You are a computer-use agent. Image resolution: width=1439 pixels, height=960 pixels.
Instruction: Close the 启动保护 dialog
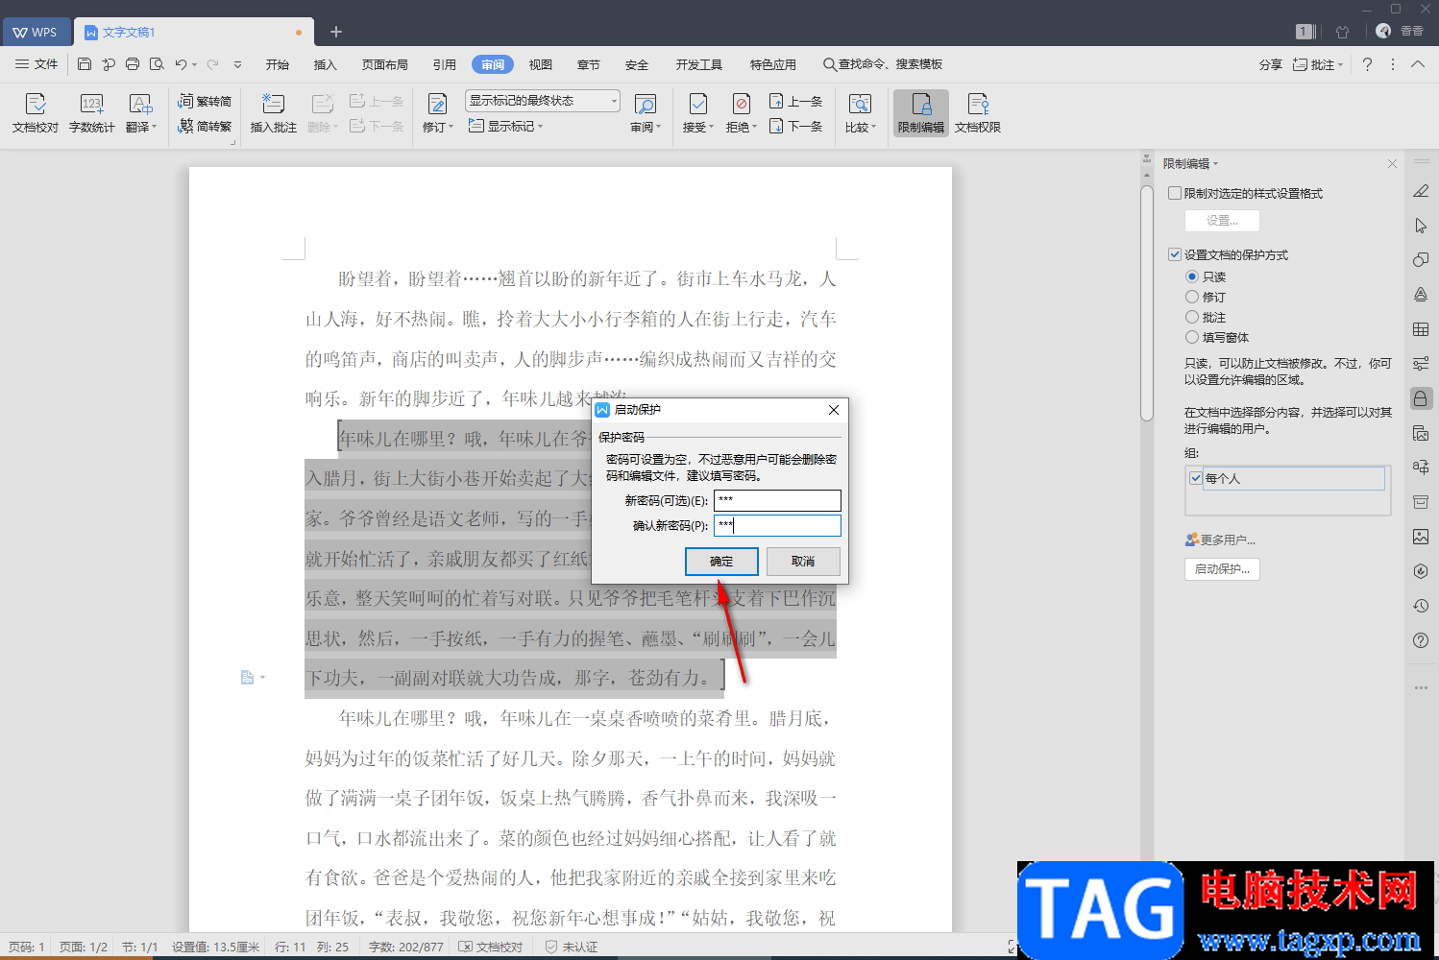(834, 410)
